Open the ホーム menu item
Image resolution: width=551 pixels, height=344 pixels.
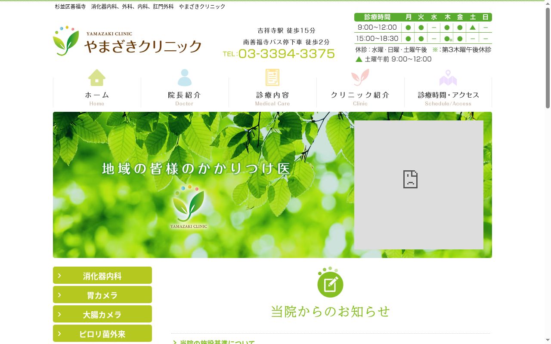pyautogui.click(x=97, y=88)
